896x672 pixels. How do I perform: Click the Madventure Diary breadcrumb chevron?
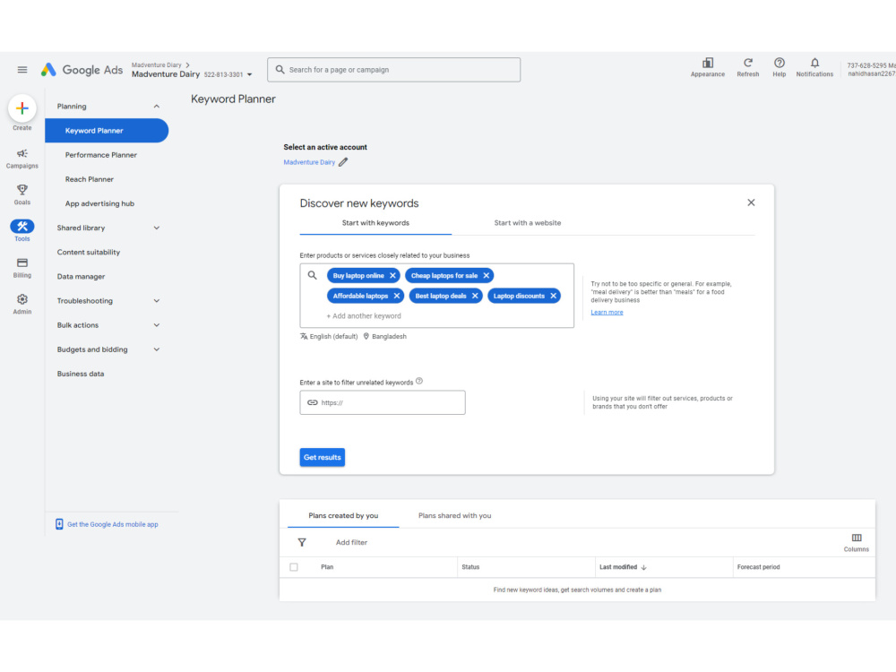187,65
